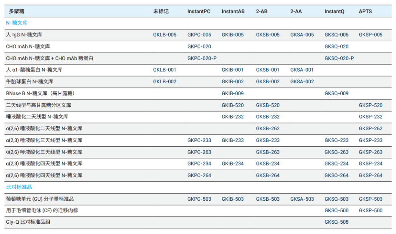Click GKSP-264 link
Screen dimensions: 396x234
370,175
